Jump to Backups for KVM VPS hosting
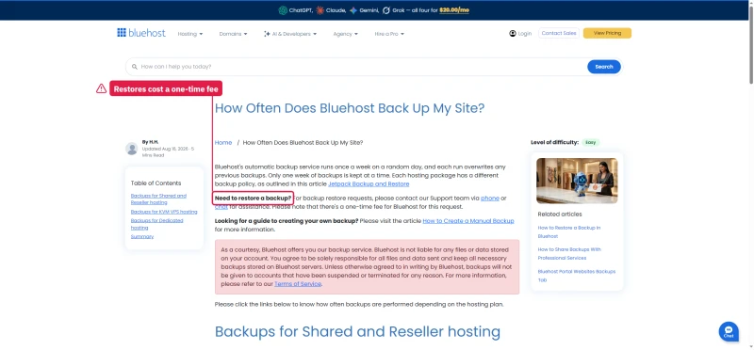This screenshot has width=754, height=350. (164, 212)
